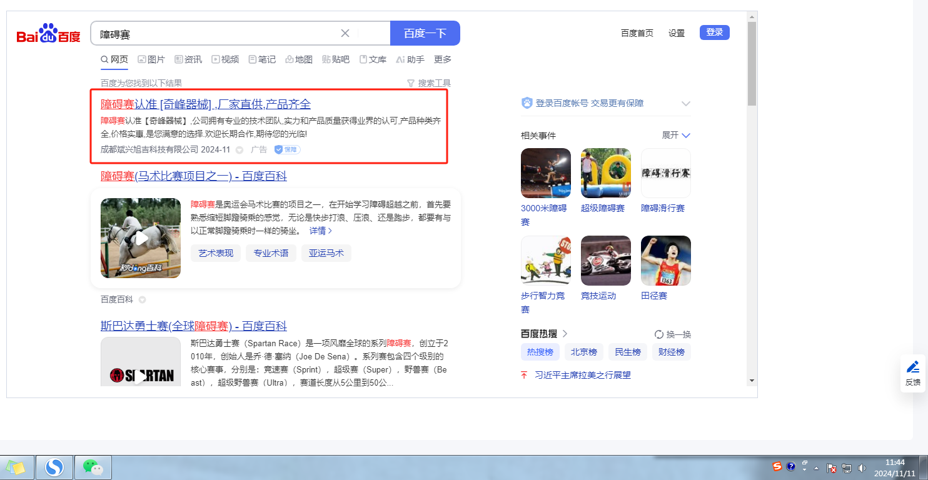Screen dimensions: 928x480
Task: Click the Baidu logo
Action: (x=48, y=34)
